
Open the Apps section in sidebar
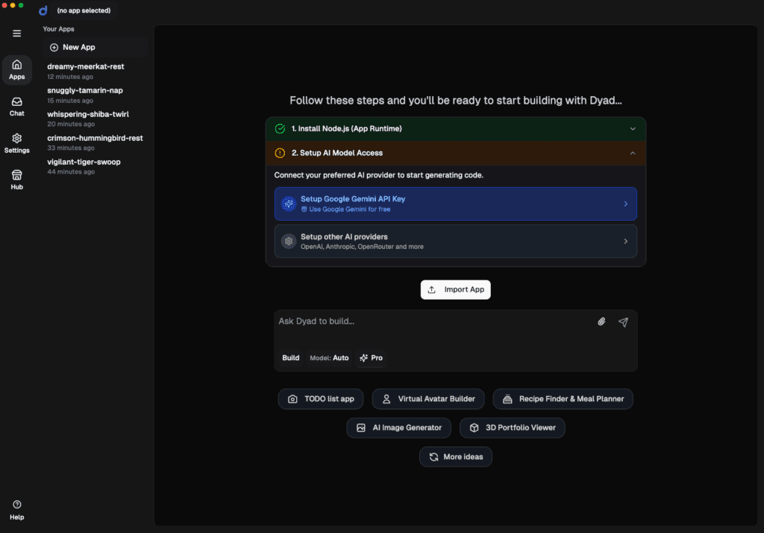point(16,69)
